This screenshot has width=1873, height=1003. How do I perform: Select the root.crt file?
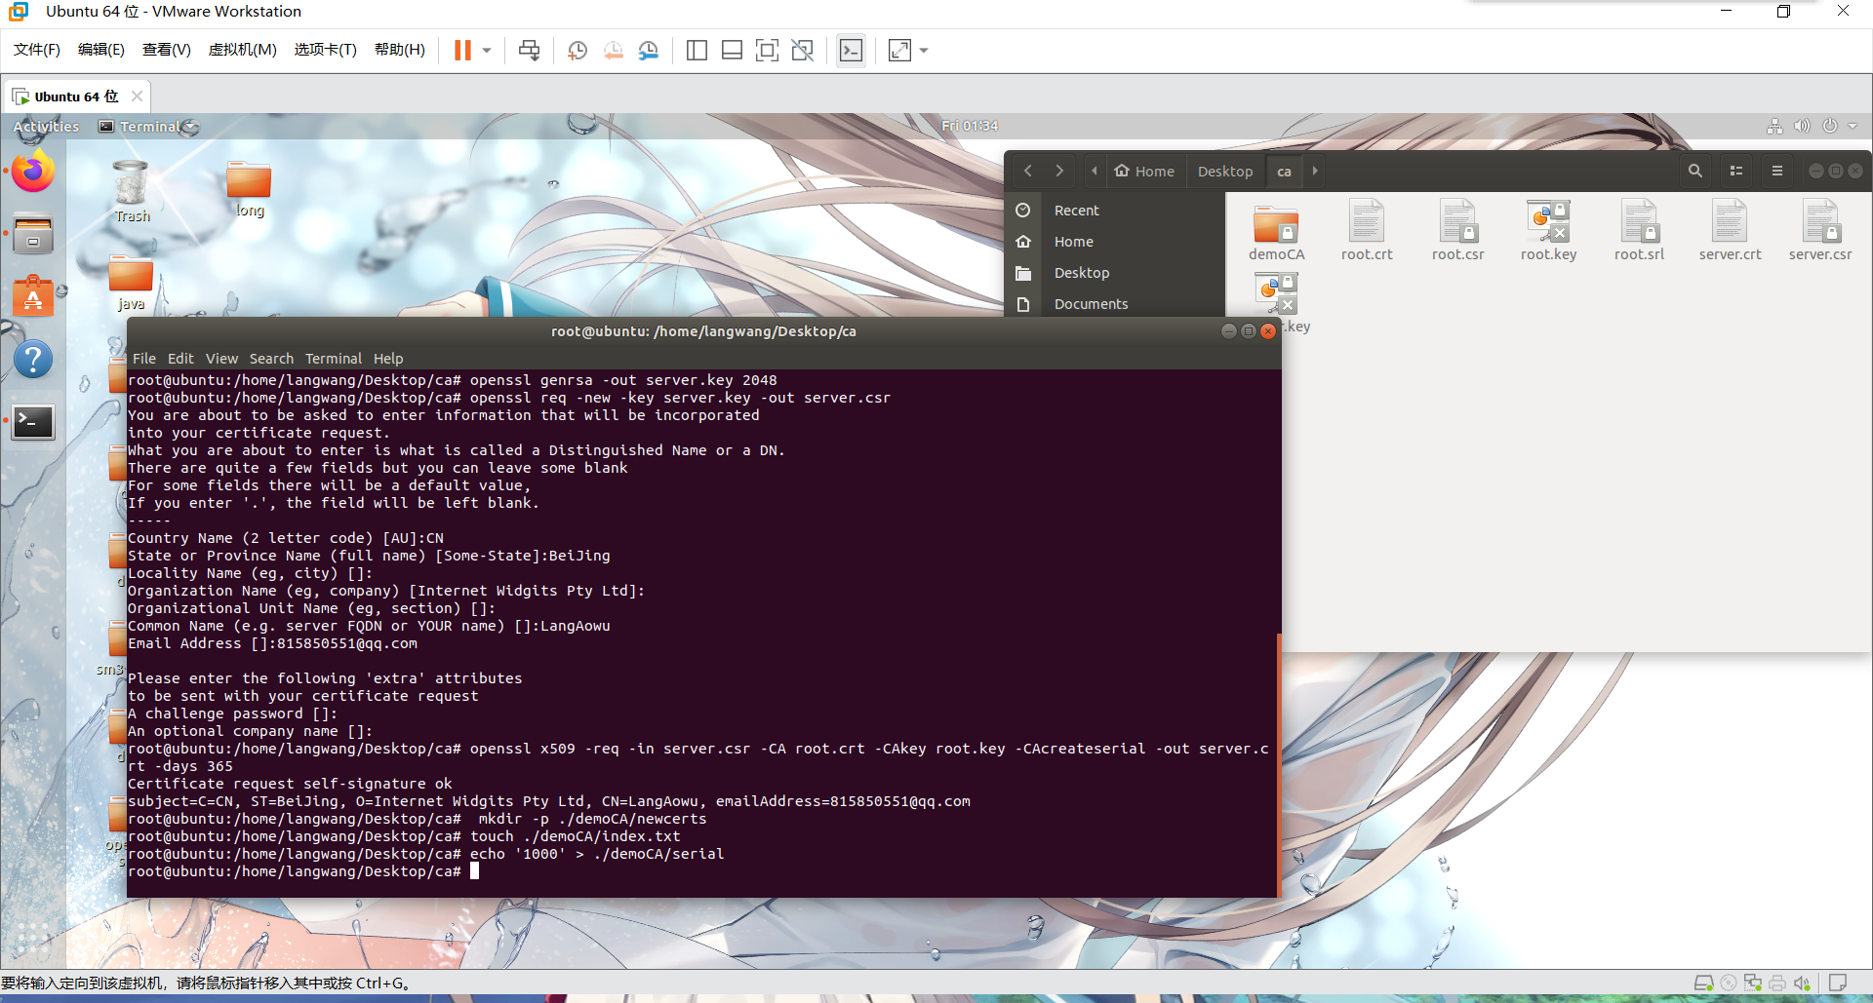(x=1367, y=232)
